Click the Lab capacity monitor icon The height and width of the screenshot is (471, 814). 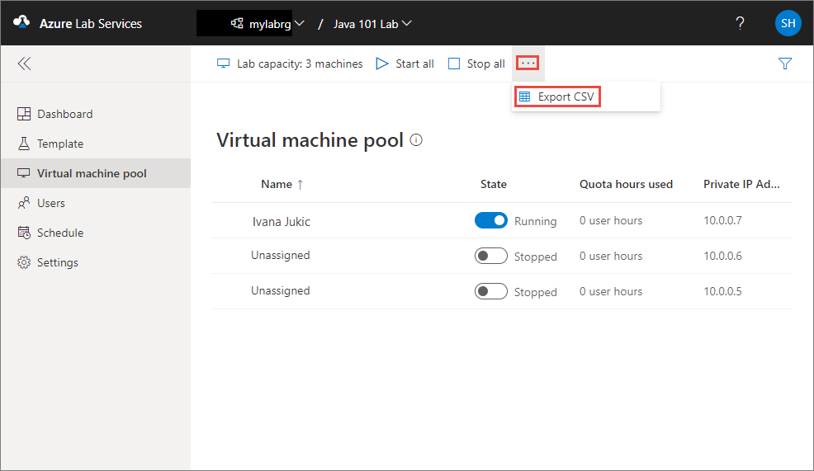click(223, 64)
